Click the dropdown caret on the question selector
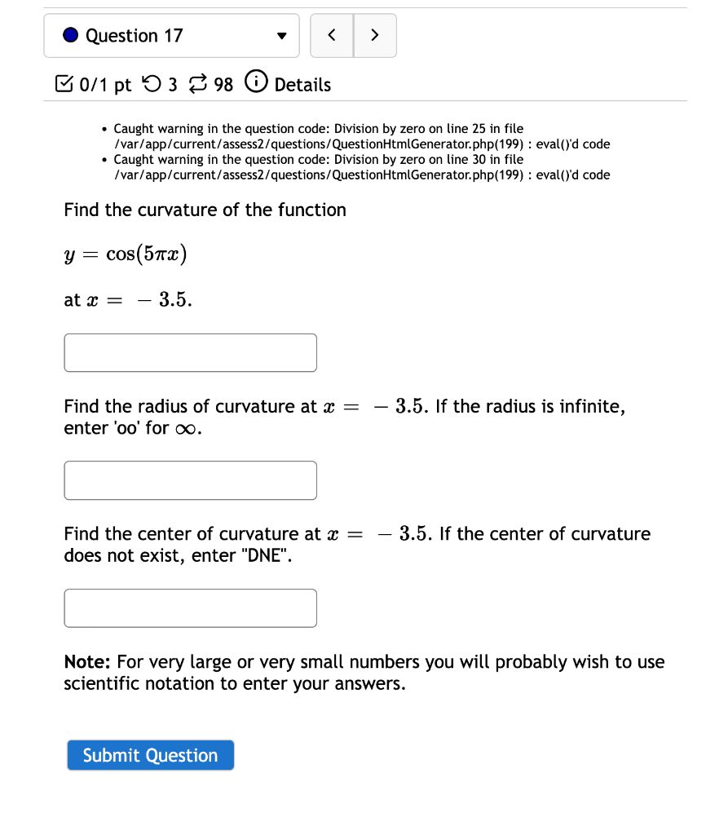This screenshot has height=835, width=706. point(281,36)
